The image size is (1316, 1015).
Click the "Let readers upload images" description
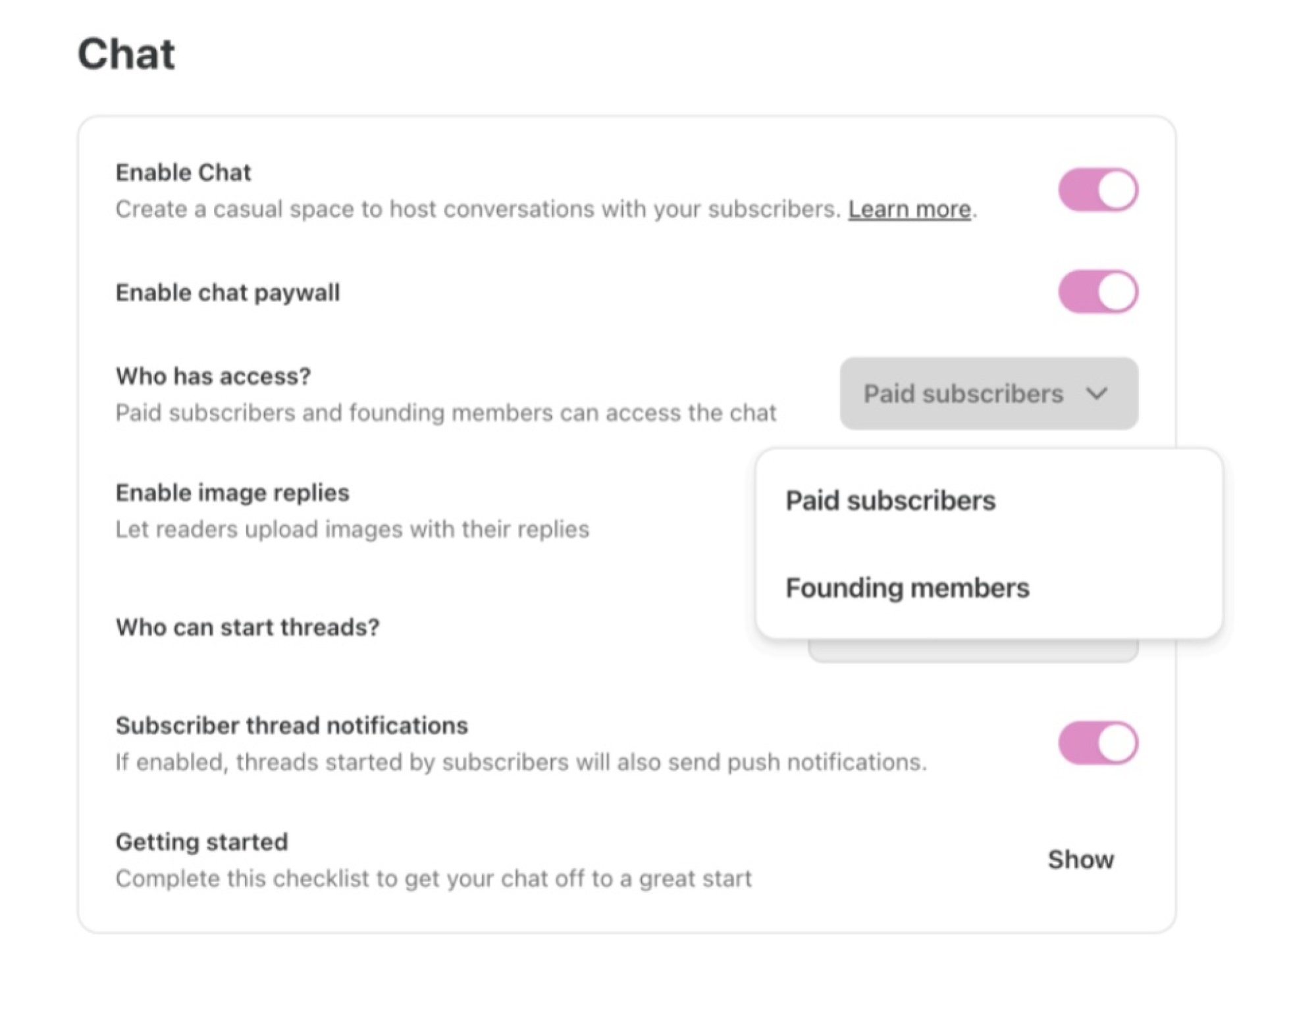[352, 529]
